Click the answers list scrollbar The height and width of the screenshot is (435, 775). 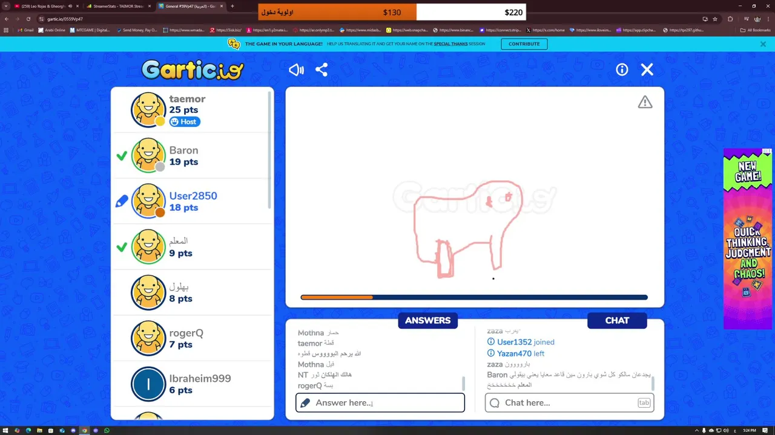(x=464, y=384)
